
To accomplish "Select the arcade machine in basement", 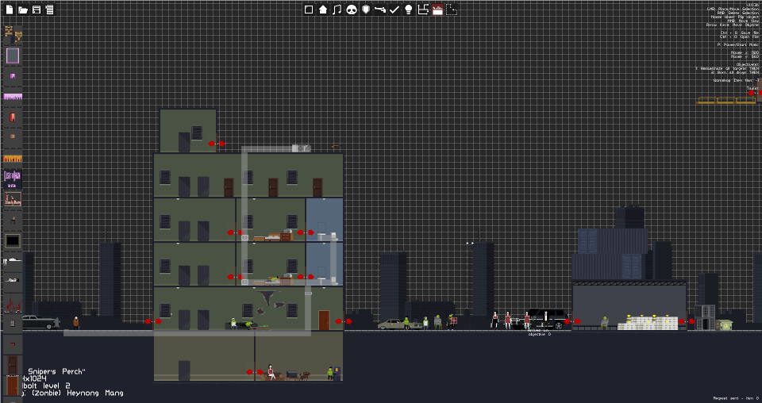I will click(337, 374).
